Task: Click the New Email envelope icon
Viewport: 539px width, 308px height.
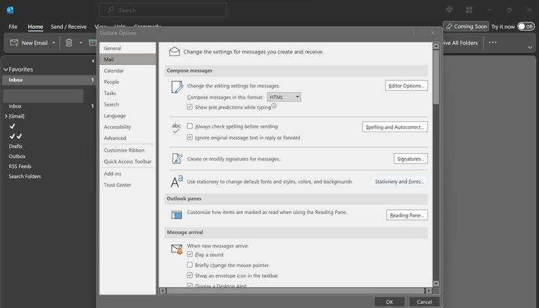Action: (14, 43)
